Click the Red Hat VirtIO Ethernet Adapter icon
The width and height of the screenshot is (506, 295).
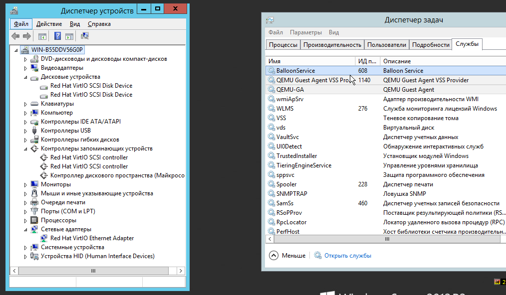coord(44,238)
